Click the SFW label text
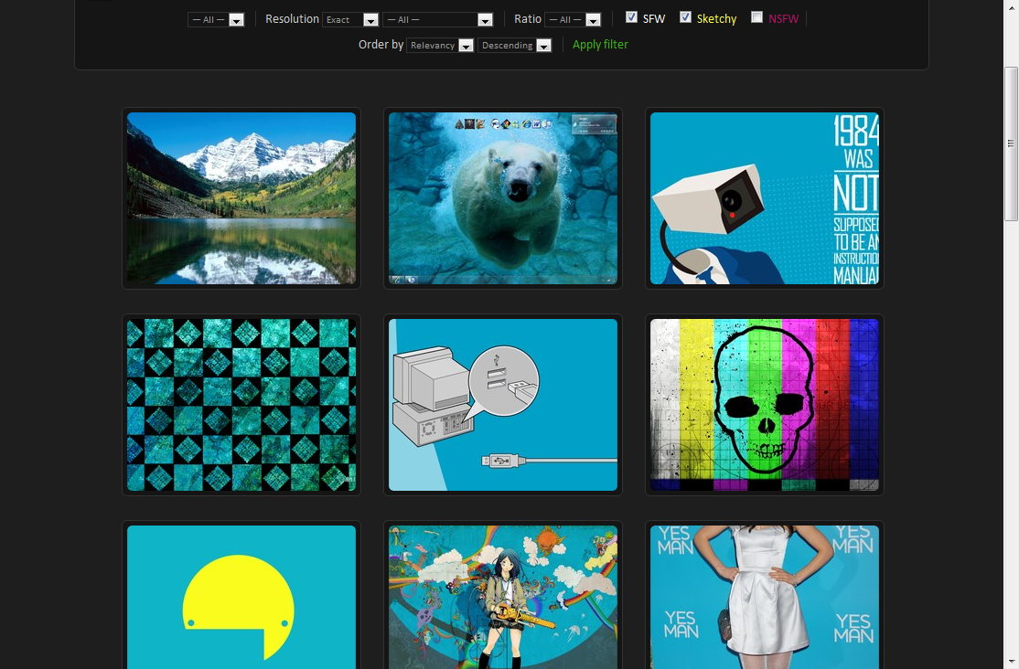This screenshot has height=669, width=1019. tap(654, 19)
